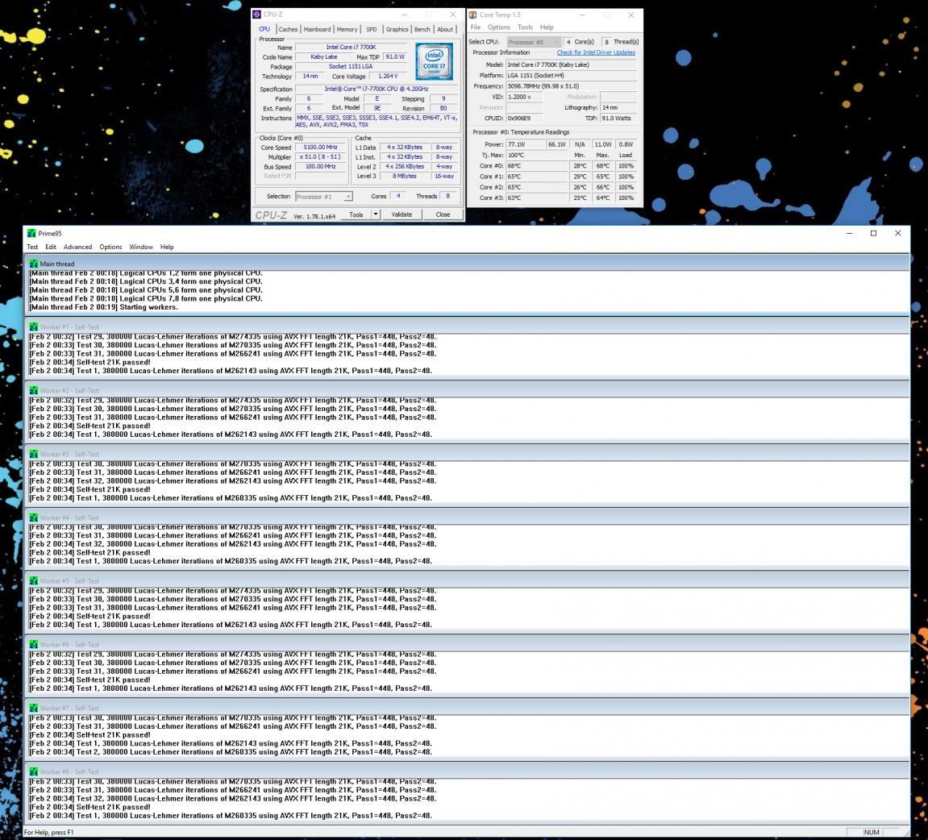
Task: Click the Name field showing Intel Core i7 7700K
Action: [x=351, y=48]
